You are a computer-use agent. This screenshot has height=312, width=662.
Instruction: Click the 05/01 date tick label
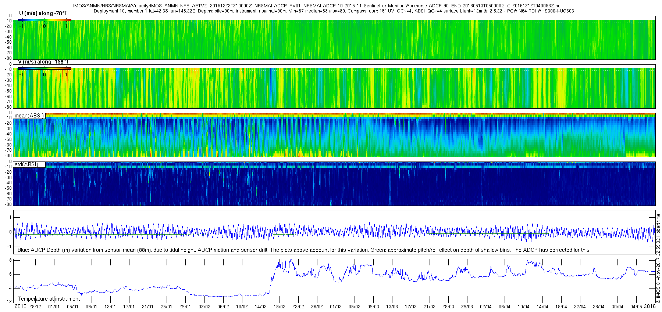73,307
